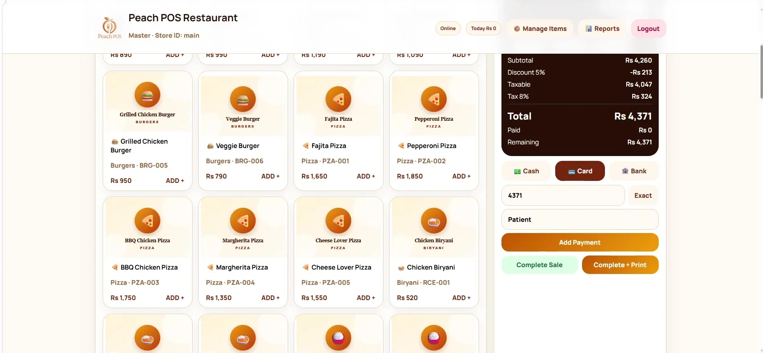Click Complete Sale button

(x=539, y=265)
